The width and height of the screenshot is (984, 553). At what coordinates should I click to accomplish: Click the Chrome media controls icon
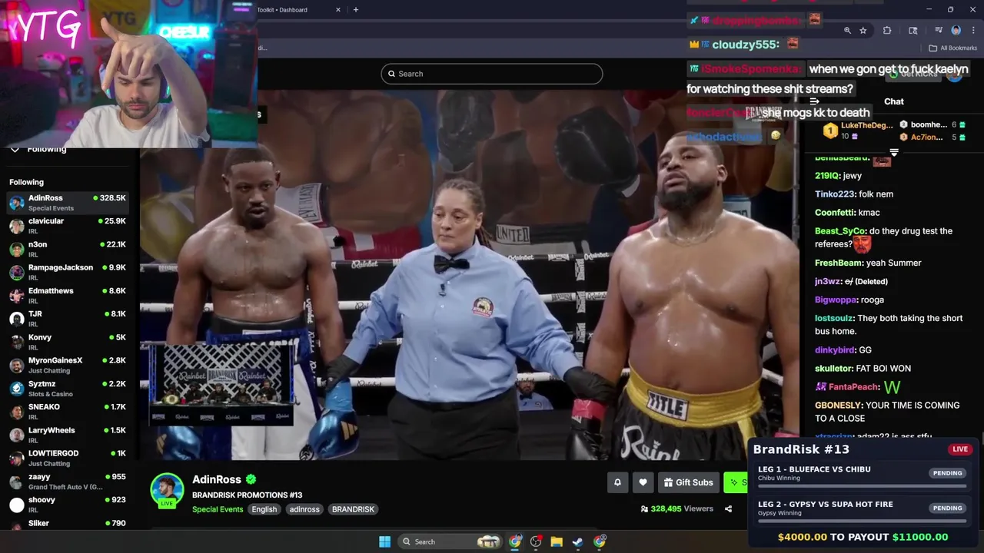[939, 31]
